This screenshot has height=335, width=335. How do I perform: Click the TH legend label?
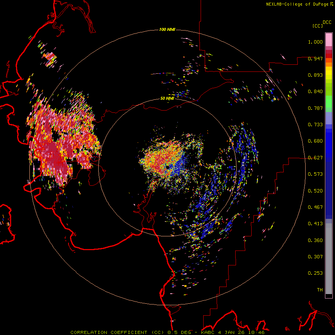pyautogui.click(x=320, y=290)
